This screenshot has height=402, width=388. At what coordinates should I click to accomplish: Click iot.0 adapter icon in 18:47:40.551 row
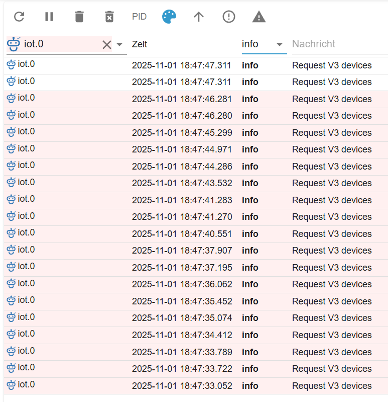pyautogui.click(x=11, y=233)
